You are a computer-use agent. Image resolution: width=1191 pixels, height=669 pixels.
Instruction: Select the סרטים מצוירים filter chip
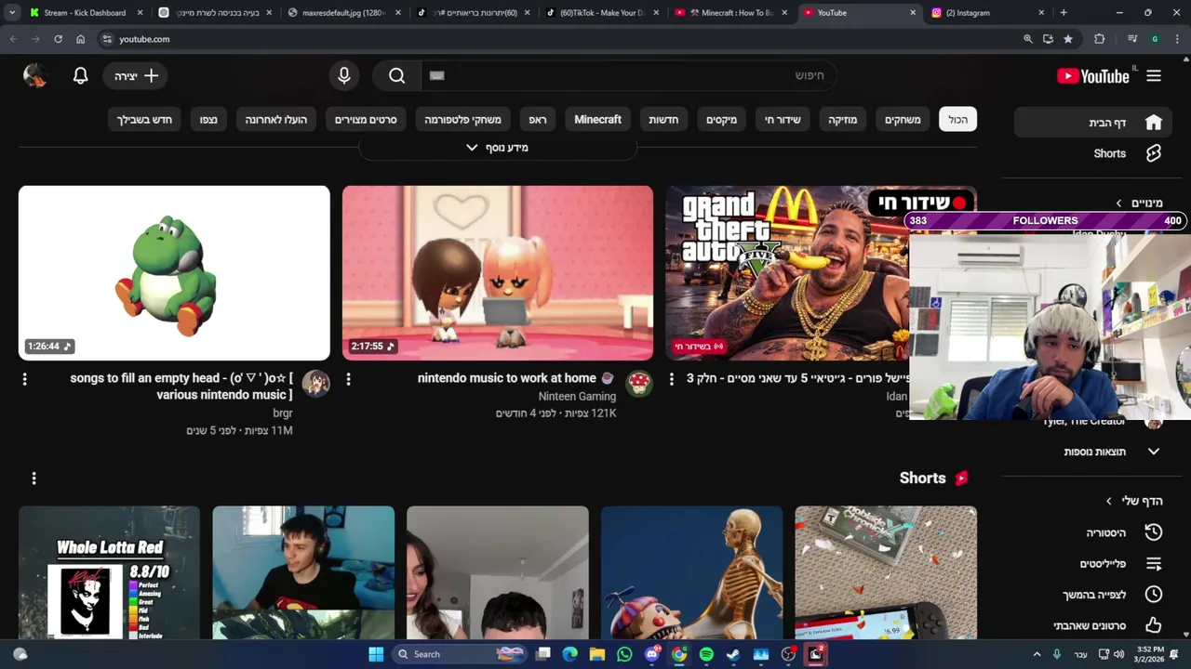[x=366, y=120]
